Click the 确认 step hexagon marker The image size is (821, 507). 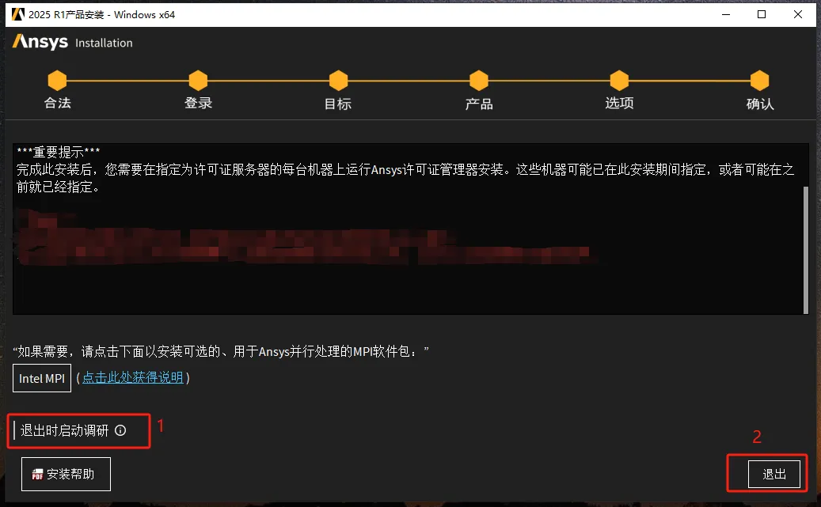point(759,81)
